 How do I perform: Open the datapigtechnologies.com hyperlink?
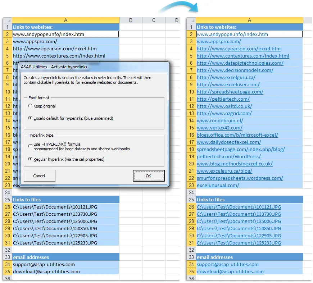240,63
